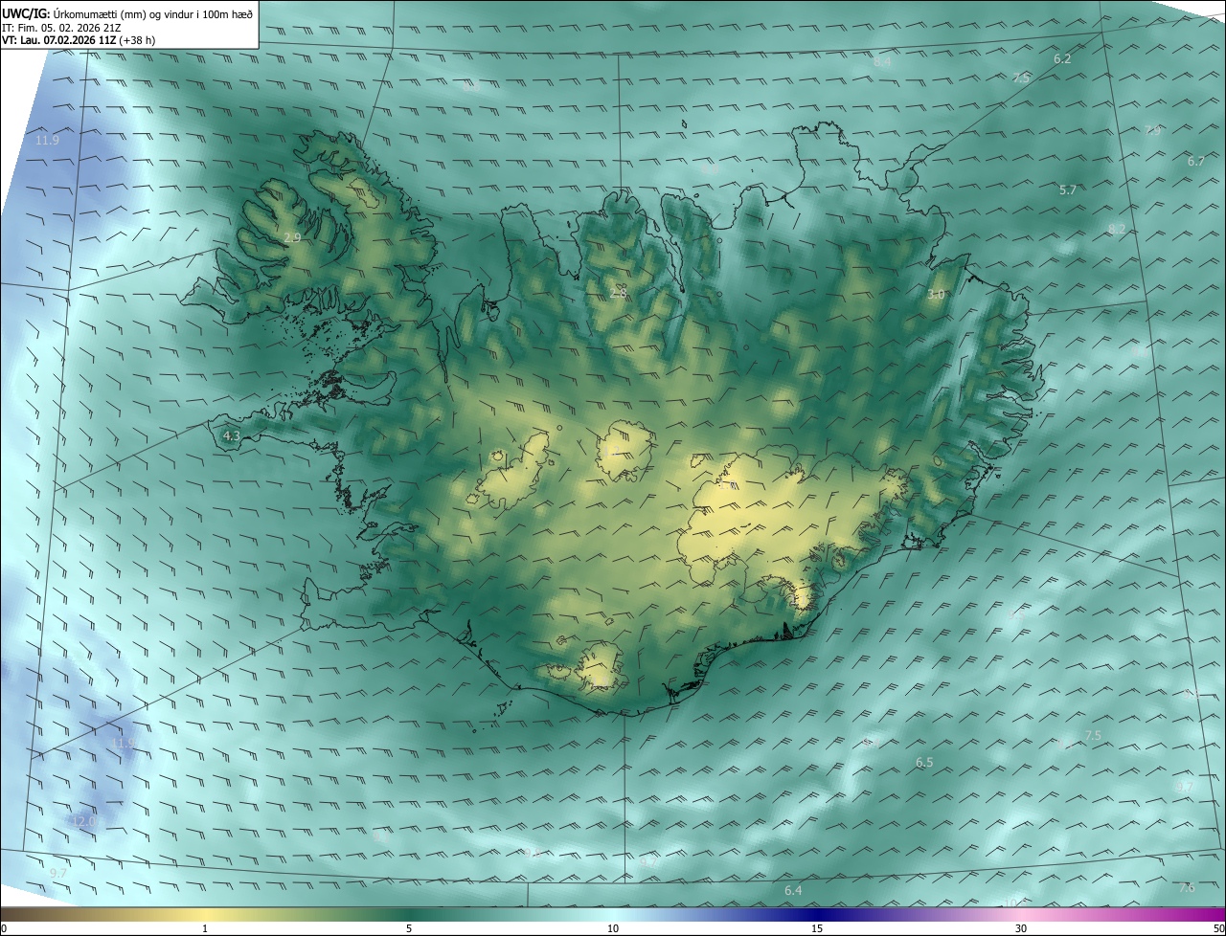Pick the 4.3 value on the Snæfellsnes peninsula
1226x936 pixels.
point(231,436)
